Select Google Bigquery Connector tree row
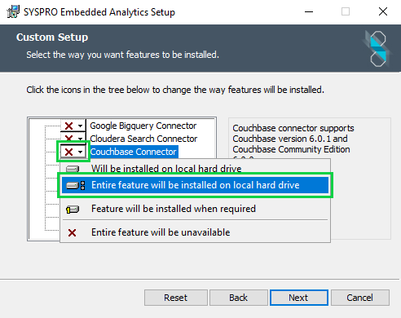The height and width of the screenshot is (318, 401). pos(143,126)
